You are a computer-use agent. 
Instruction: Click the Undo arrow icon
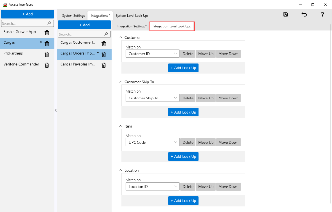[x=304, y=15]
